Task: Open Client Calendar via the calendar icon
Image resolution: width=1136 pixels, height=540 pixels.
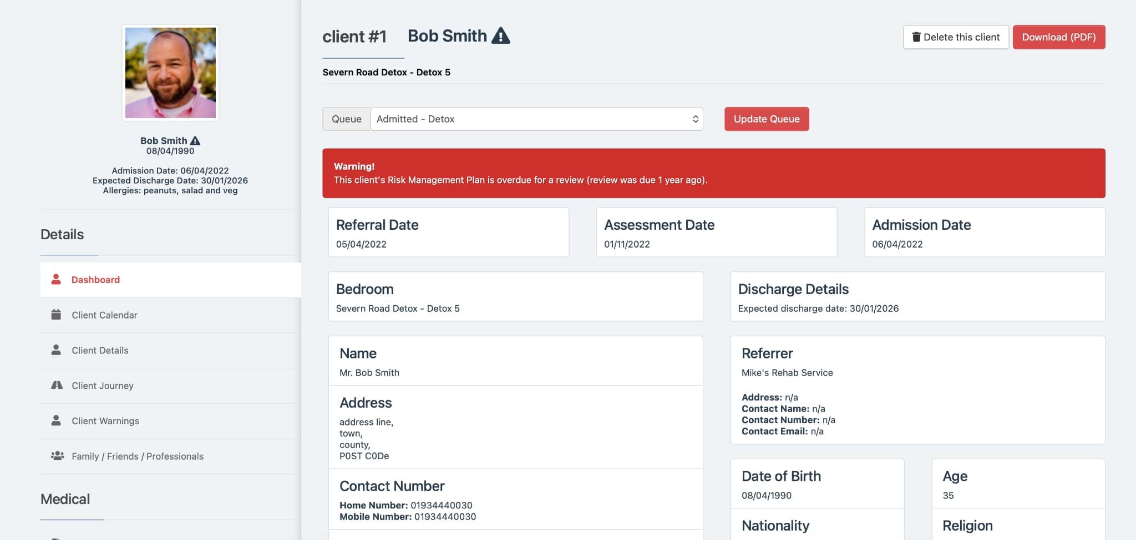Action: point(56,315)
